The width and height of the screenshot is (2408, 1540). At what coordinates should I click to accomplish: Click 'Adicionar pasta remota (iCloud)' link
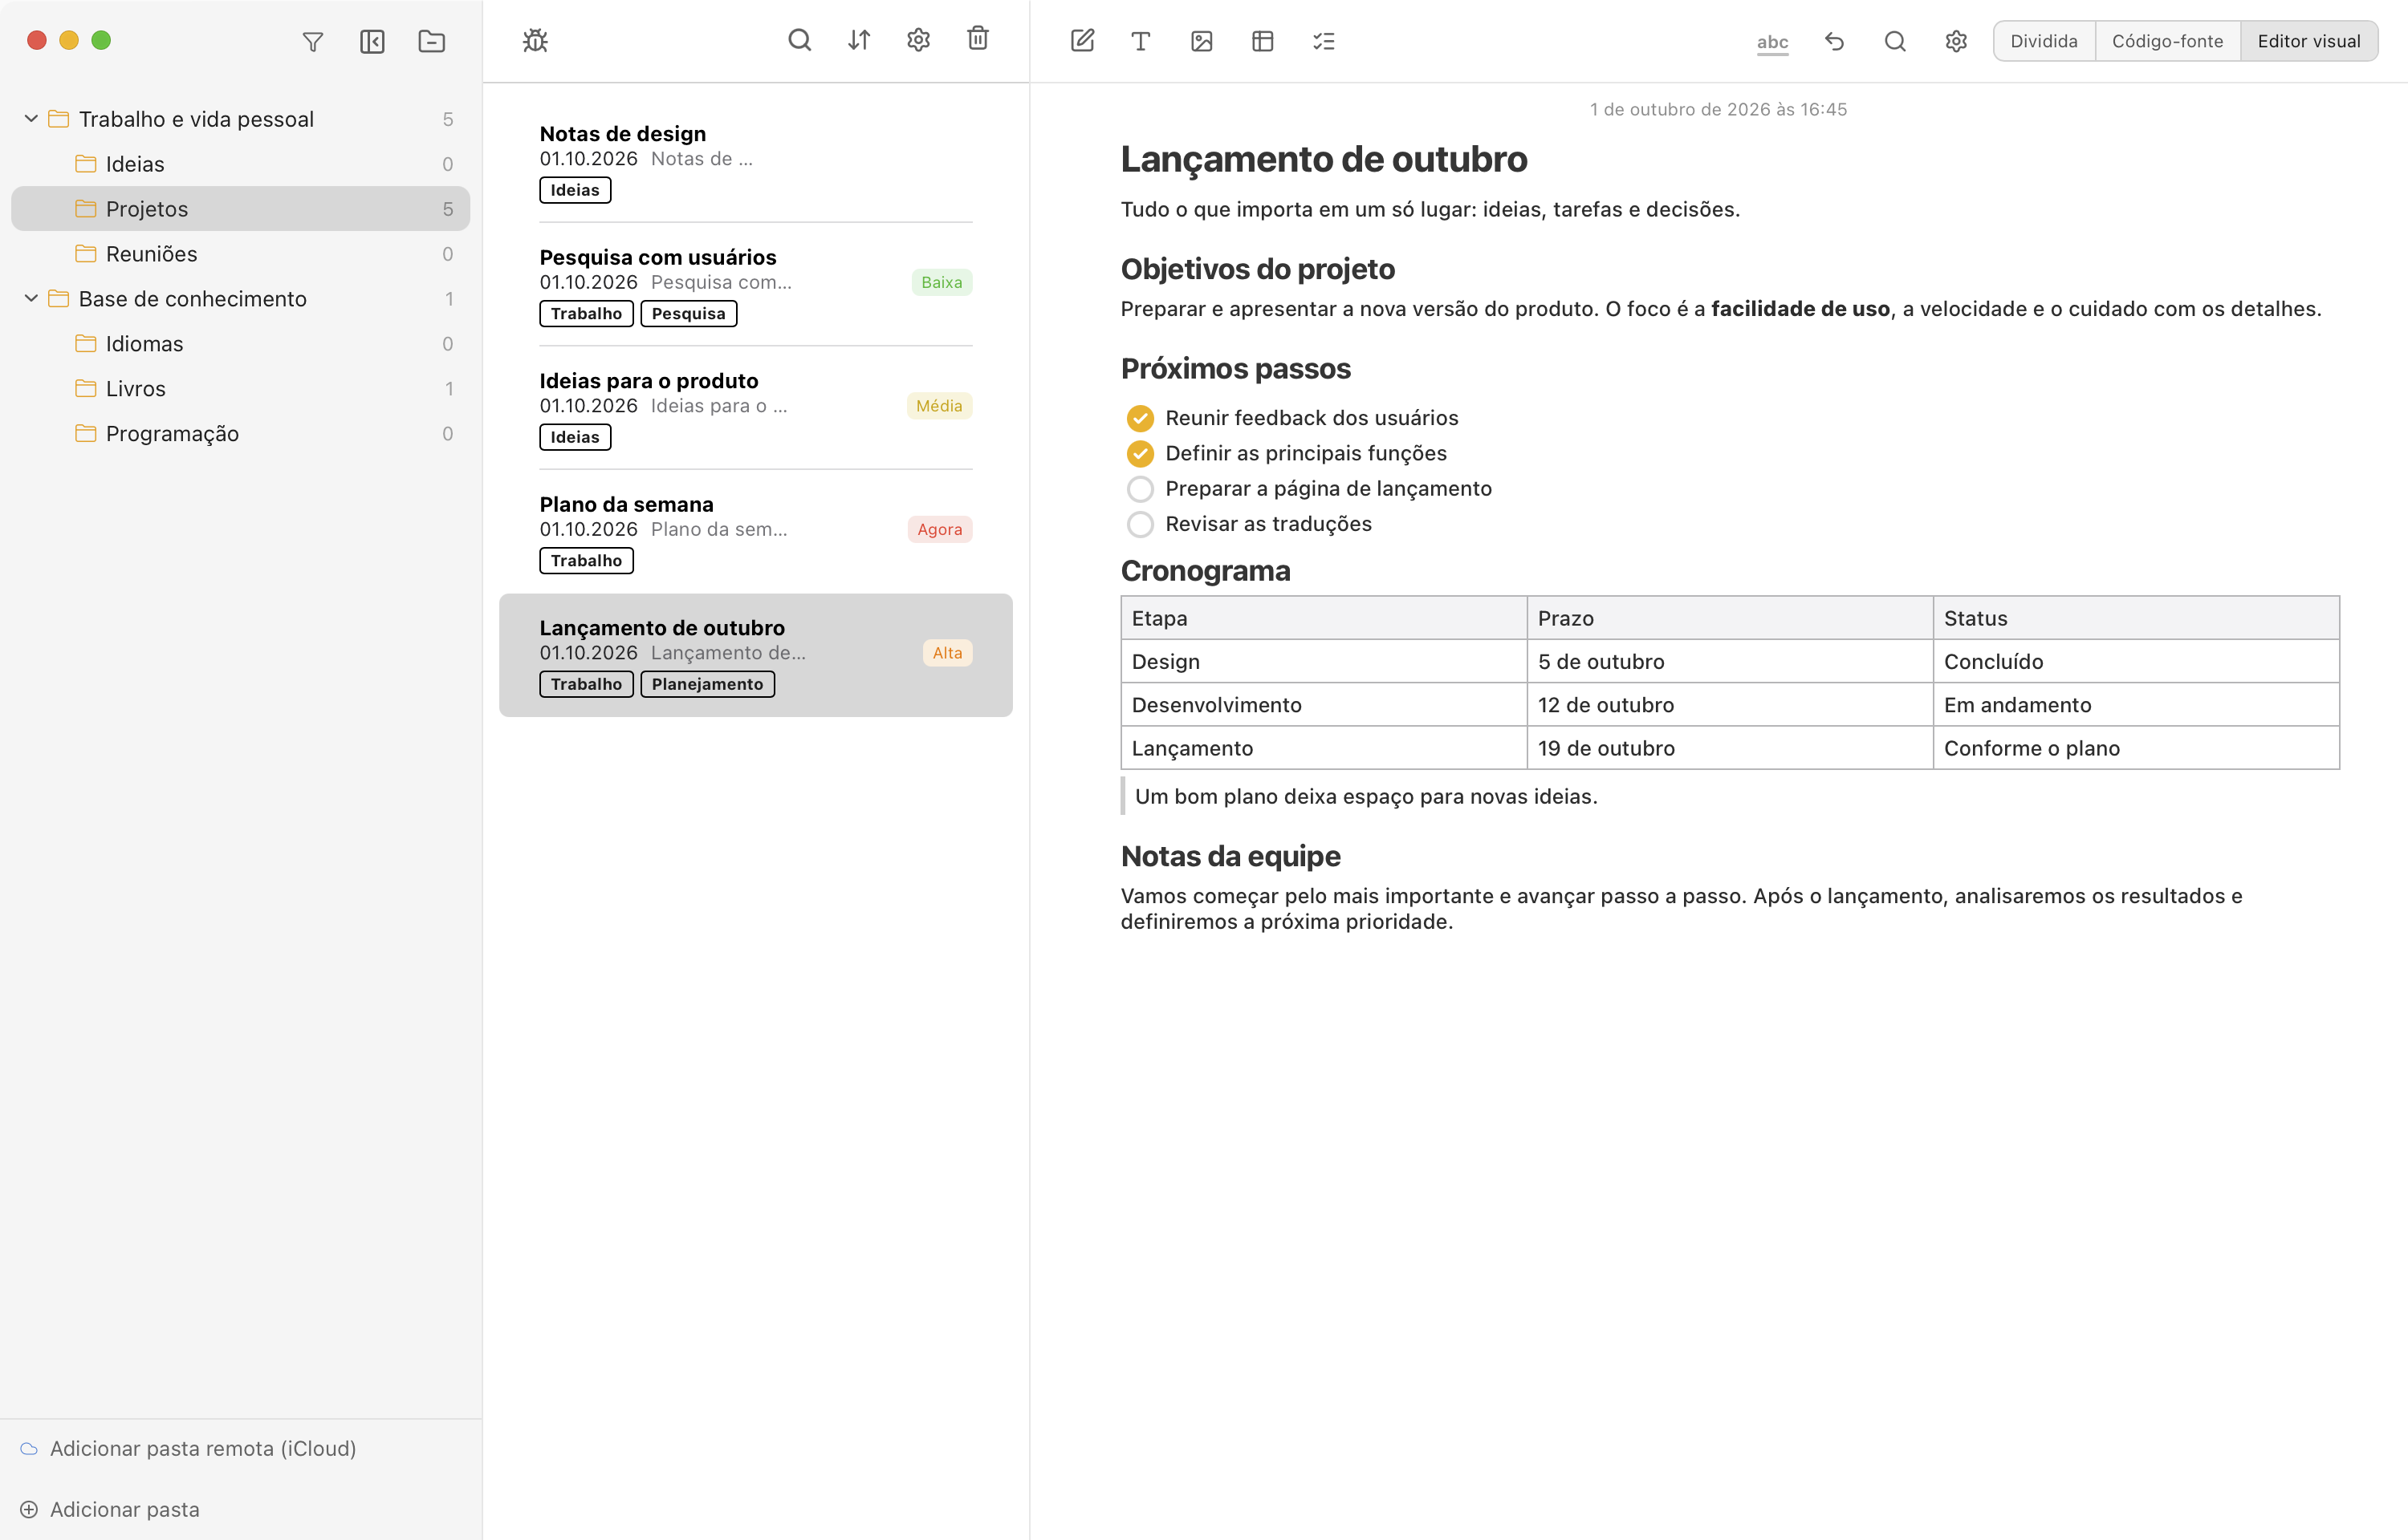point(203,1448)
